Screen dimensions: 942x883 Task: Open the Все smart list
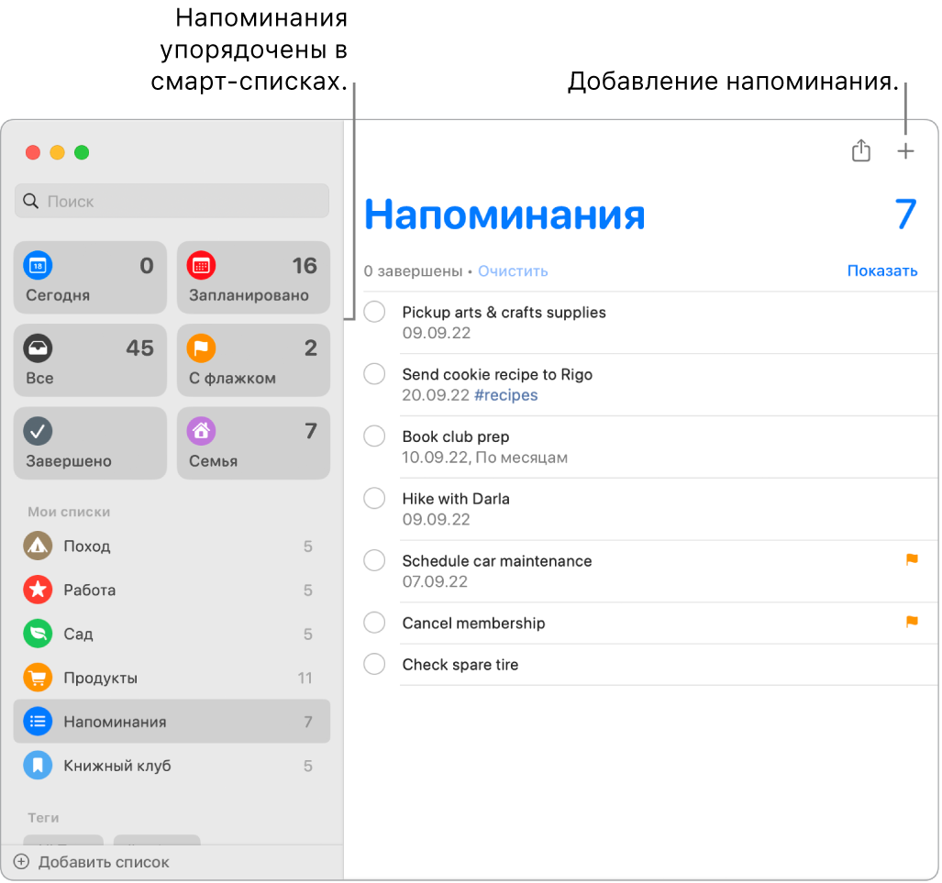[90, 360]
